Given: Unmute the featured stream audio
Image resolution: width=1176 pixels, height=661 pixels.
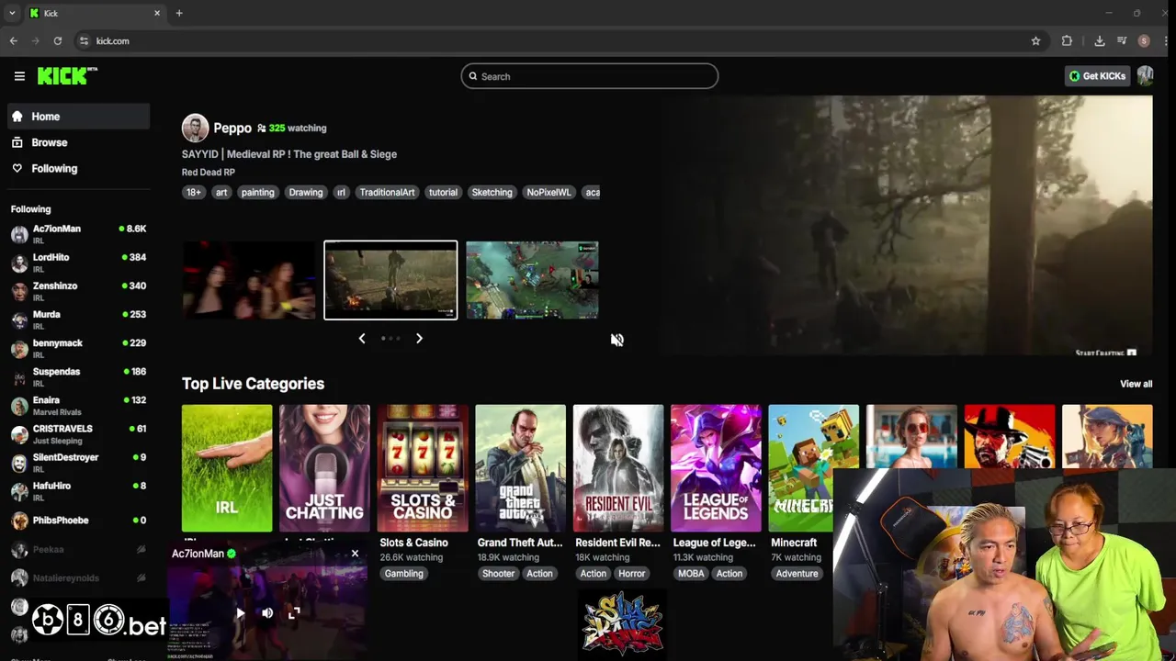Looking at the screenshot, I should 616,340.
